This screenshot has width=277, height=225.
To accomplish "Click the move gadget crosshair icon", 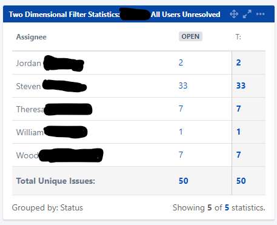I will [x=234, y=14].
